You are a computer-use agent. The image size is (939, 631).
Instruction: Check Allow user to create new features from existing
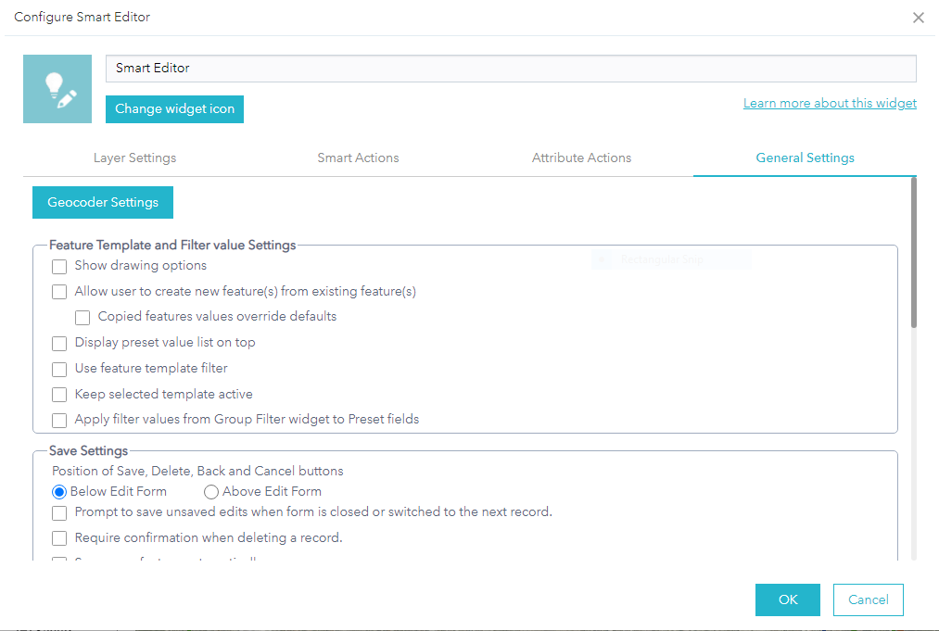(59, 291)
